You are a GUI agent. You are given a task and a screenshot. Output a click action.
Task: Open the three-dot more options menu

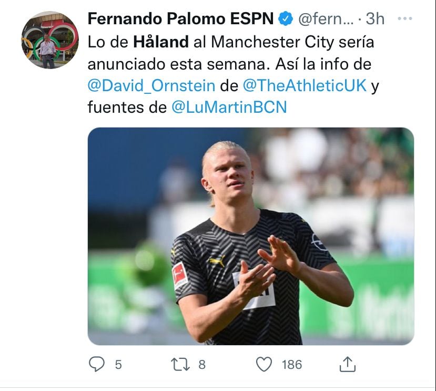point(404,19)
